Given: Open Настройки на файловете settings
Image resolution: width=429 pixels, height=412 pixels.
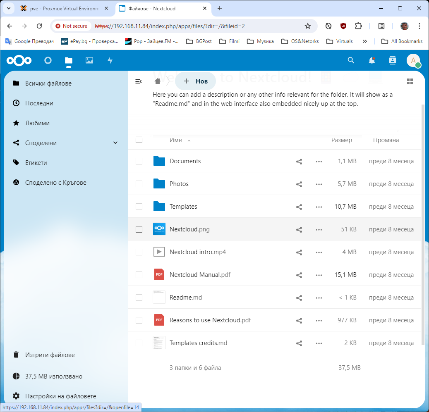Looking at the screenshot, I should click(66, 396).
